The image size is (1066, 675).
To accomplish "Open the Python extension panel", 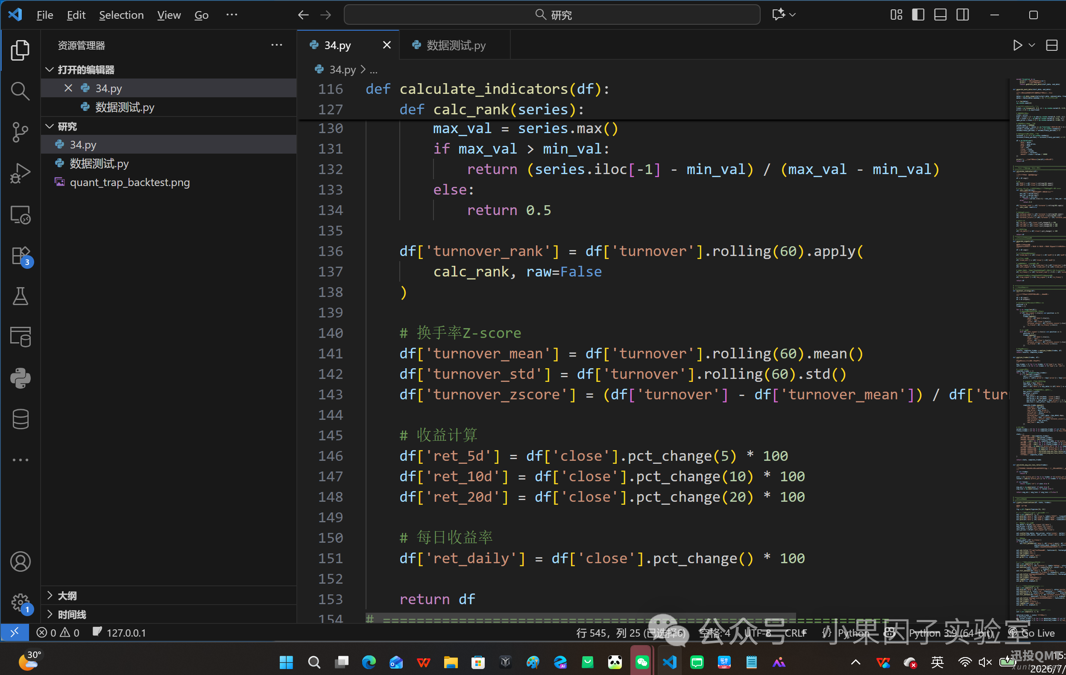I will pyautogui.click(x=20, y=378).
